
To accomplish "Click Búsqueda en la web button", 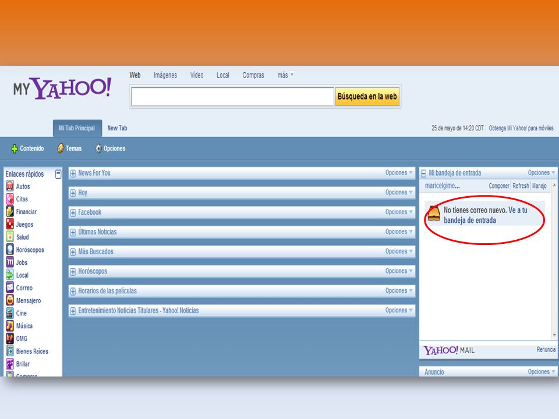I will click(367, 97).
